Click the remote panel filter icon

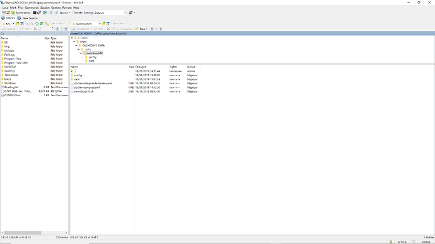click(108, 24)
